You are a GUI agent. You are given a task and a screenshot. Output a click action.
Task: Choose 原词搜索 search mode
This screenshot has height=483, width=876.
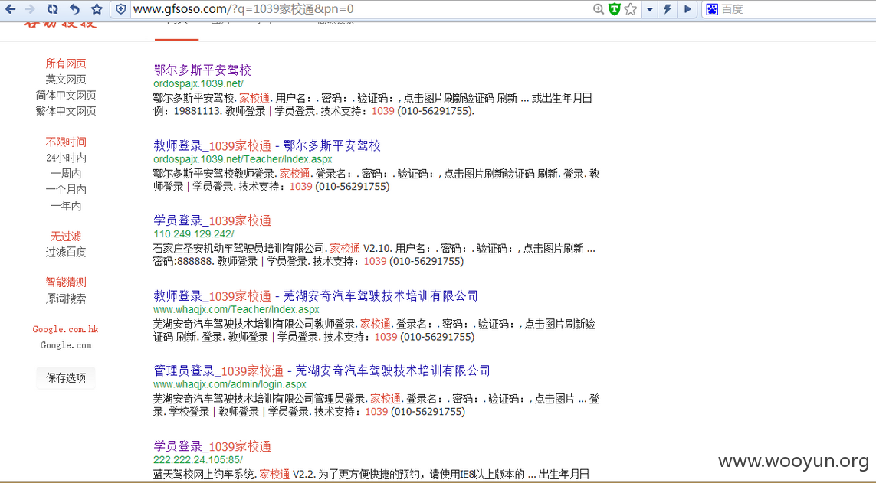pyautogui.click(x=66, y=299)
